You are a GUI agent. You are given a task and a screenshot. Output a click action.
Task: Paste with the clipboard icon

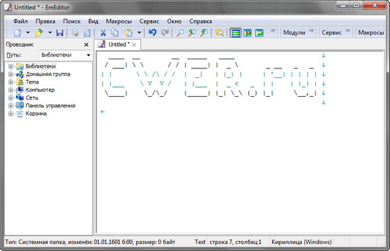[x=129, y=33]
